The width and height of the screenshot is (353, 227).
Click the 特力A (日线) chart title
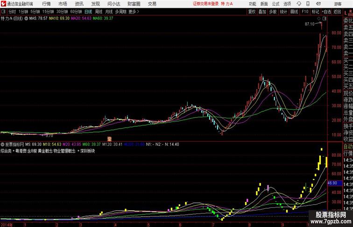pos(12,19)
